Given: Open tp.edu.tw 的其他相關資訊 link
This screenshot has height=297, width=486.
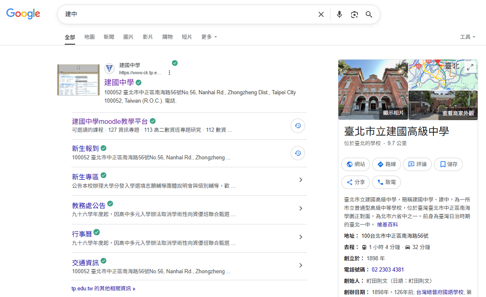Looking at the screenshot, I should coord(103,288).
